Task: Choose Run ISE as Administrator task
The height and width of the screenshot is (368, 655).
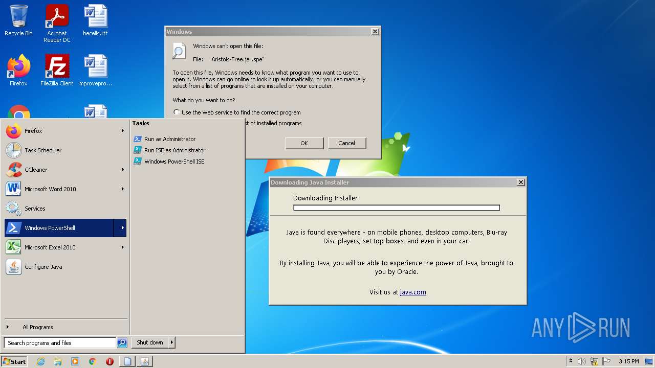Action: tap(169, 150)
